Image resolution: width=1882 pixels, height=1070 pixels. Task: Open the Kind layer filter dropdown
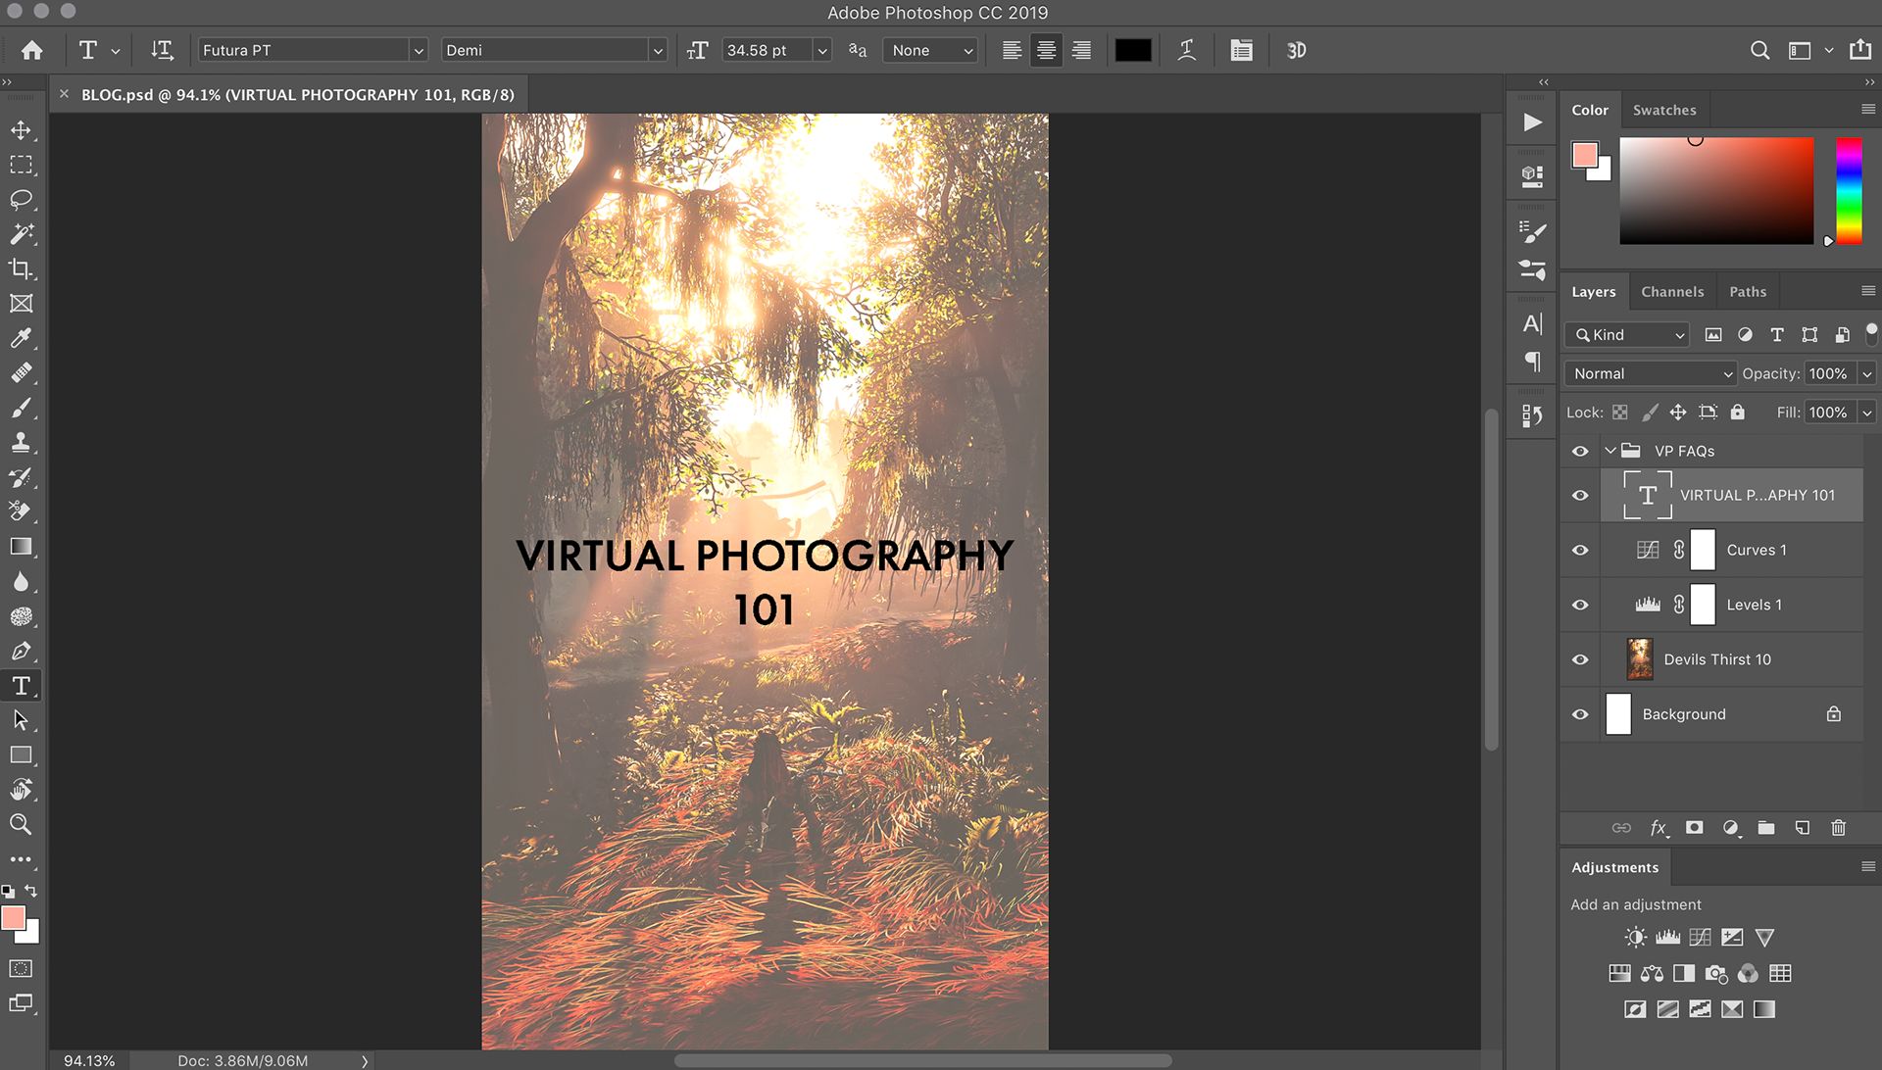coord(1627,335)
